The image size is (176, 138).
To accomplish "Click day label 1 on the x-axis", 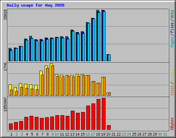I will point(11,134).
